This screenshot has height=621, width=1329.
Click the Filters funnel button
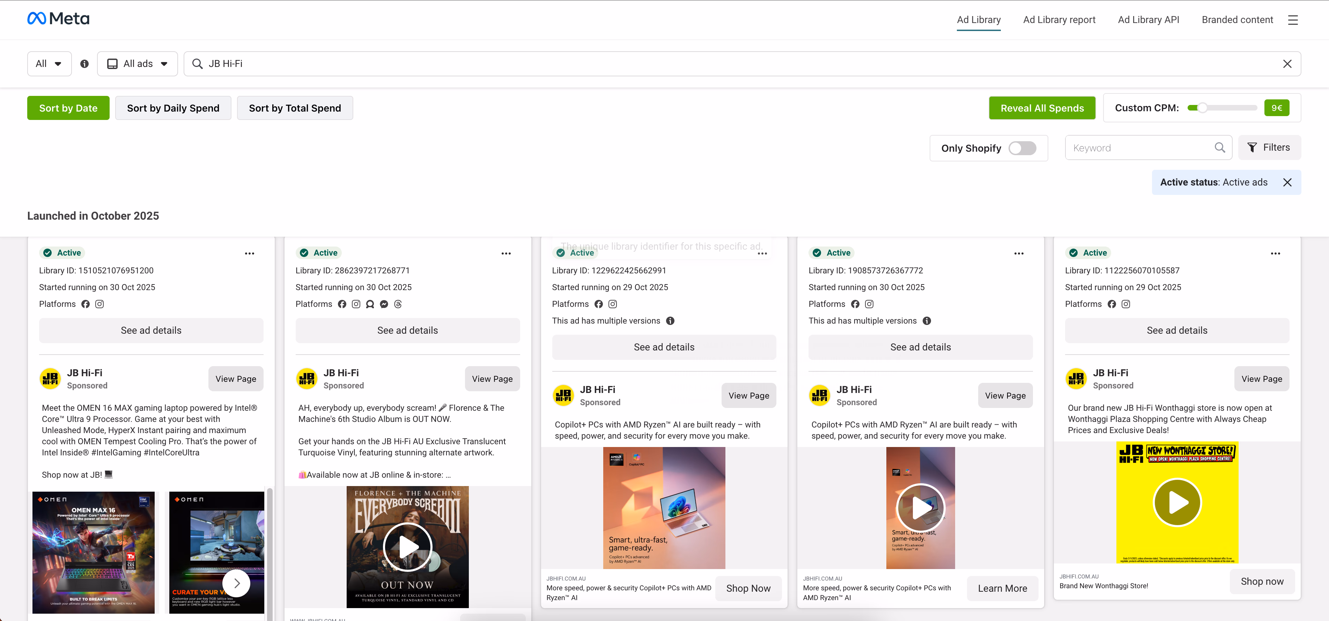[x=1269, y=148]
